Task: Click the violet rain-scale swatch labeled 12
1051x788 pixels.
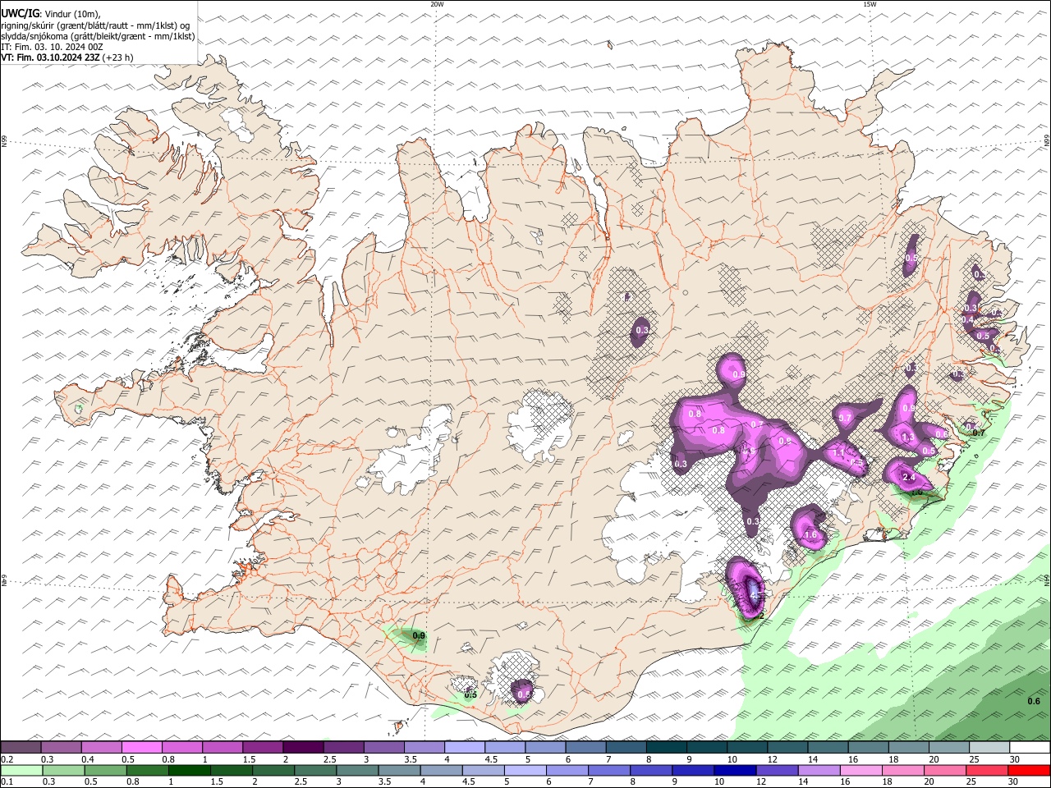Action: pyautogui.click(x=777, y=771)
